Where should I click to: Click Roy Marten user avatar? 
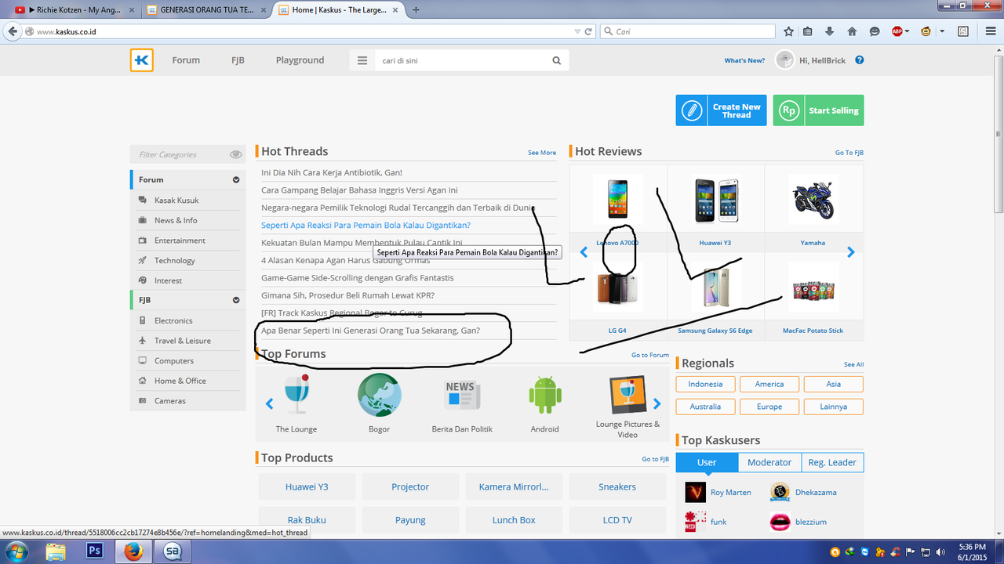click(695, 492)
